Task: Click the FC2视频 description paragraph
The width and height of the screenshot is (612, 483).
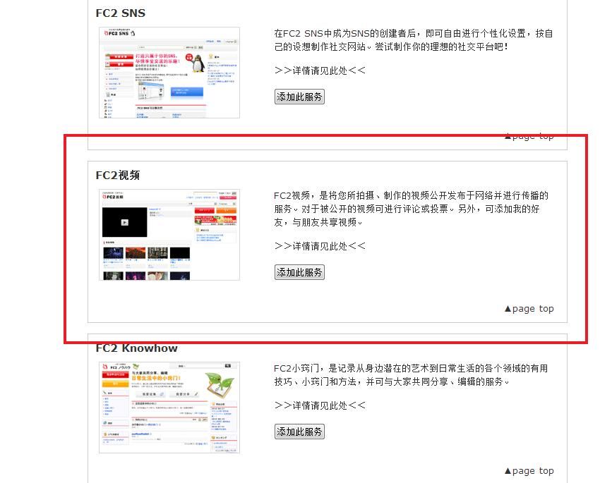Action: click(411, 209)
